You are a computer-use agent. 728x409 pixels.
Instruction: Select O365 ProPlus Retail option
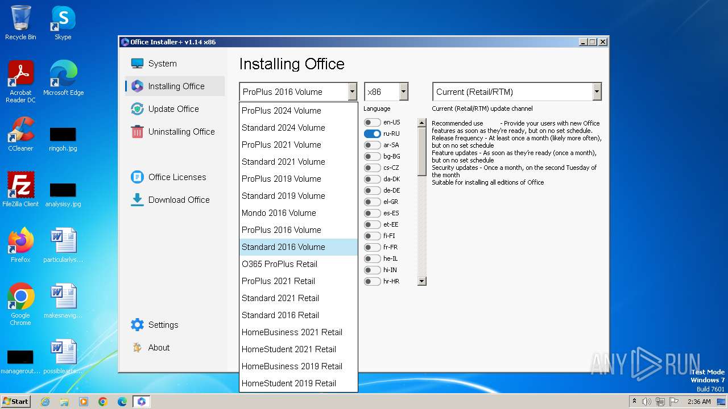pos(299,264)
